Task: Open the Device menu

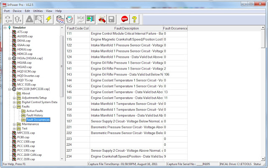Action: [17, 10]
